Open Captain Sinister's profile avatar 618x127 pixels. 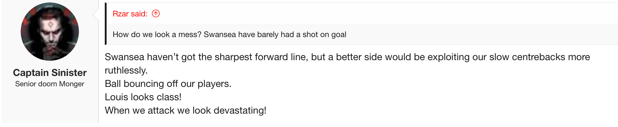(x=50, y=32)
